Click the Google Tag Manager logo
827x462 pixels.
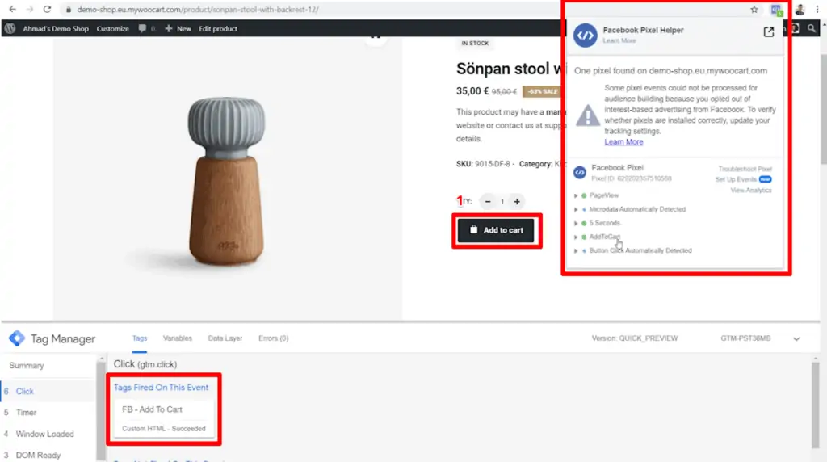[17, 338]
